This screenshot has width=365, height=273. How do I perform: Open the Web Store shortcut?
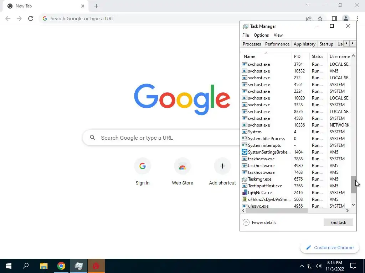tap(182, 171)
